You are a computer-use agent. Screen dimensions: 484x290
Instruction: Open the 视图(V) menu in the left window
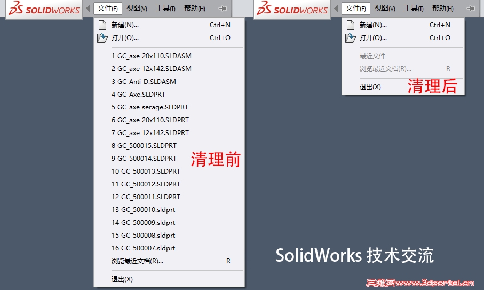(137, 9)
